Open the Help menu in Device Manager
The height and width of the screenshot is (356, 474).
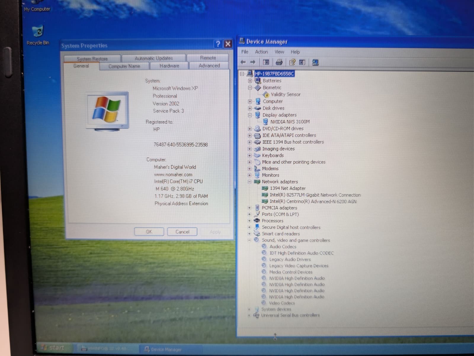click(295, 52)
